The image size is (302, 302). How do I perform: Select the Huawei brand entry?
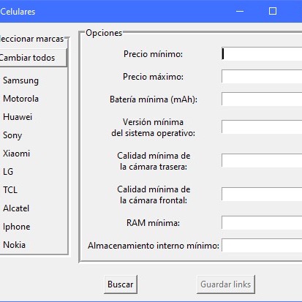[x=18, y=117]
